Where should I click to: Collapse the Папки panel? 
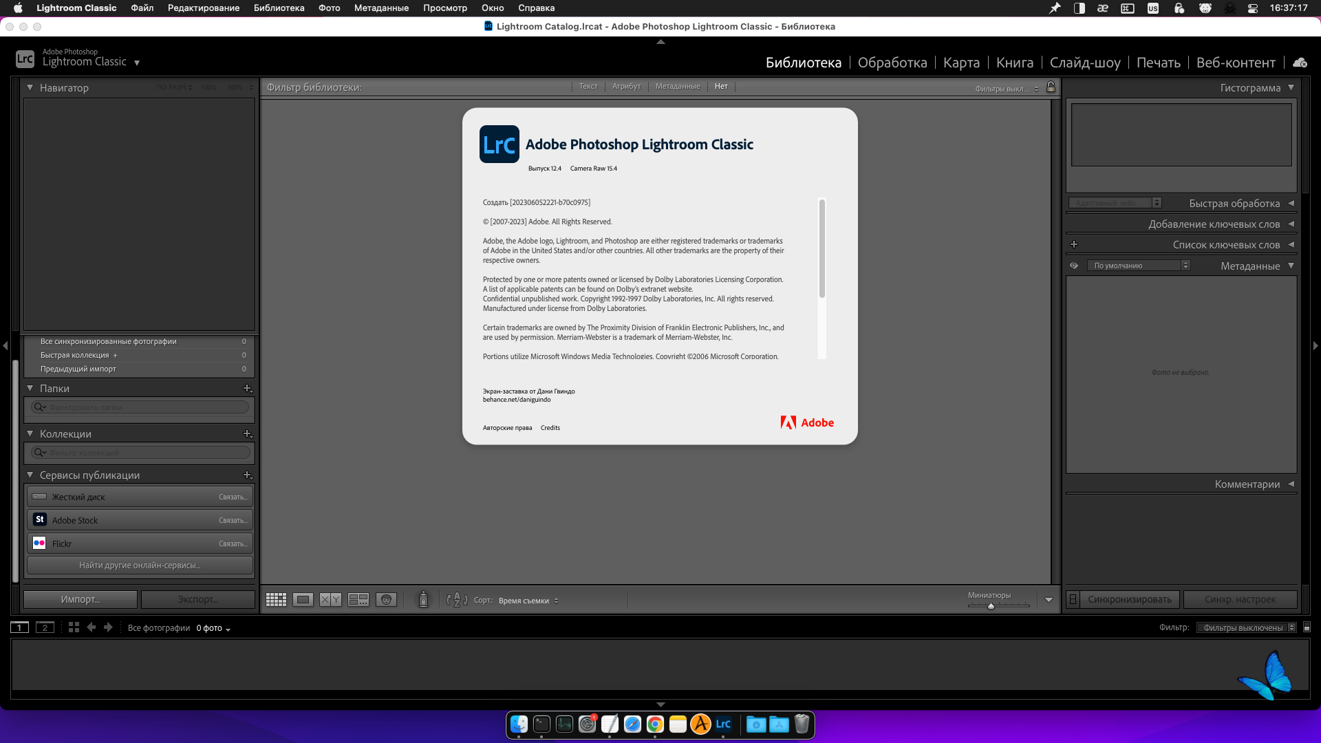click(30, 389)
